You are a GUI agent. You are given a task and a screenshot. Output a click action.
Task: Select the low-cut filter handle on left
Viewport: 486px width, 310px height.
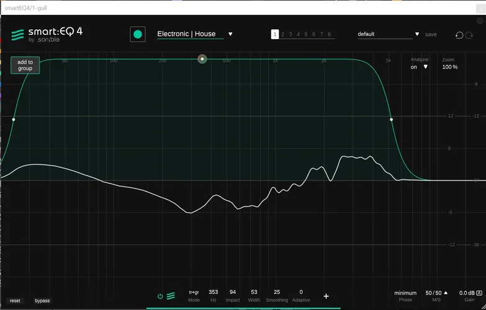pyautogui.click(x=13, y=120)
